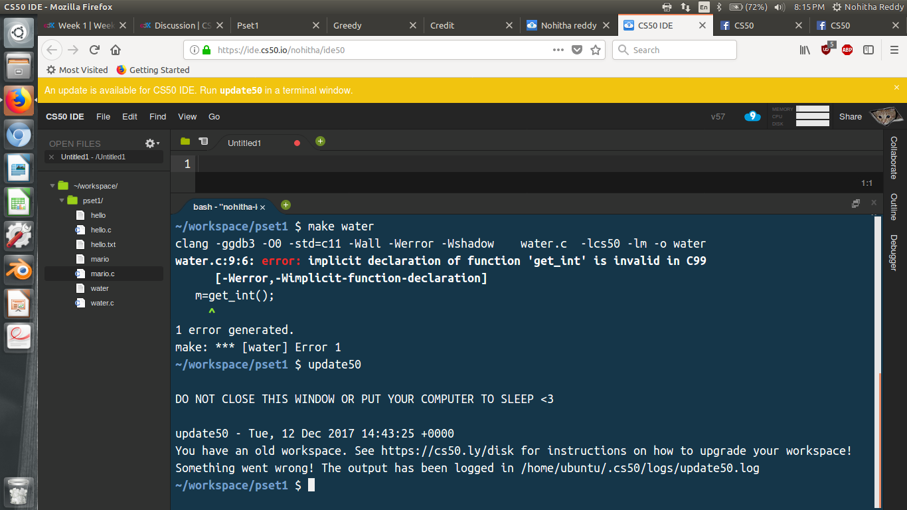Viewport: 907px width, 510px height.
Task: Open the page actions three-dot menu
Action: pyautogui.click(x=558, y=50)
